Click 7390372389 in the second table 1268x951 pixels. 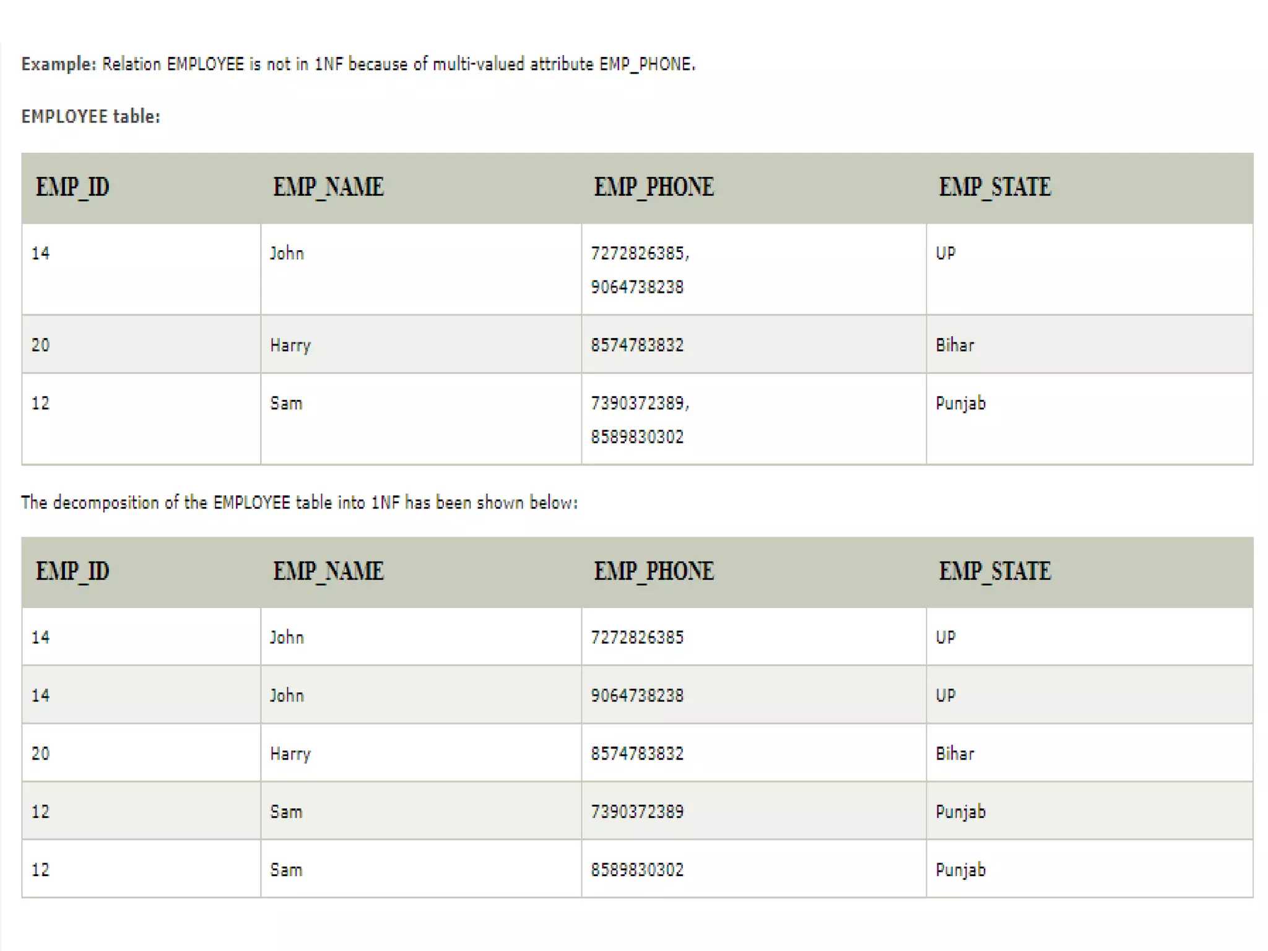click(637, 812)
